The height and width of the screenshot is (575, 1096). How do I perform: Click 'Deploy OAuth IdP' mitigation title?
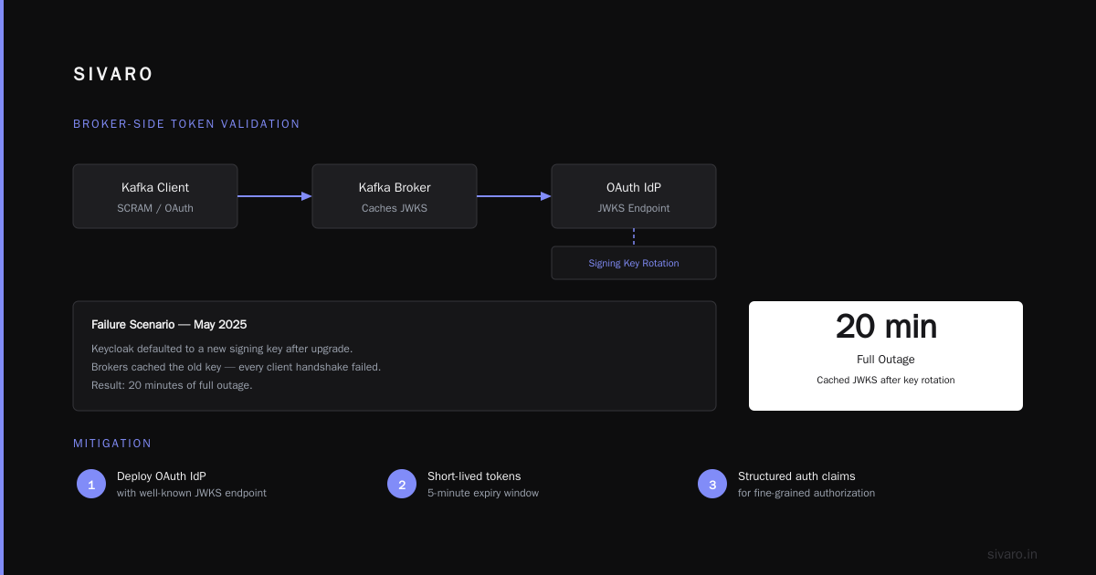[160, 476]
